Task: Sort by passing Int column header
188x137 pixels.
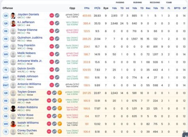Action: tap(127, 8)
